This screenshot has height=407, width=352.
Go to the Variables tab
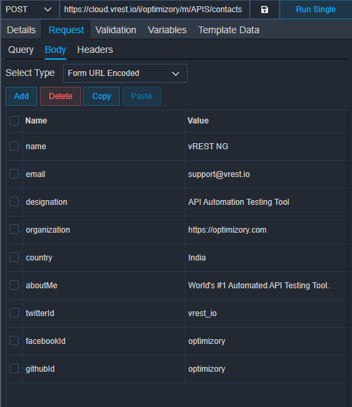pos(167,30)
